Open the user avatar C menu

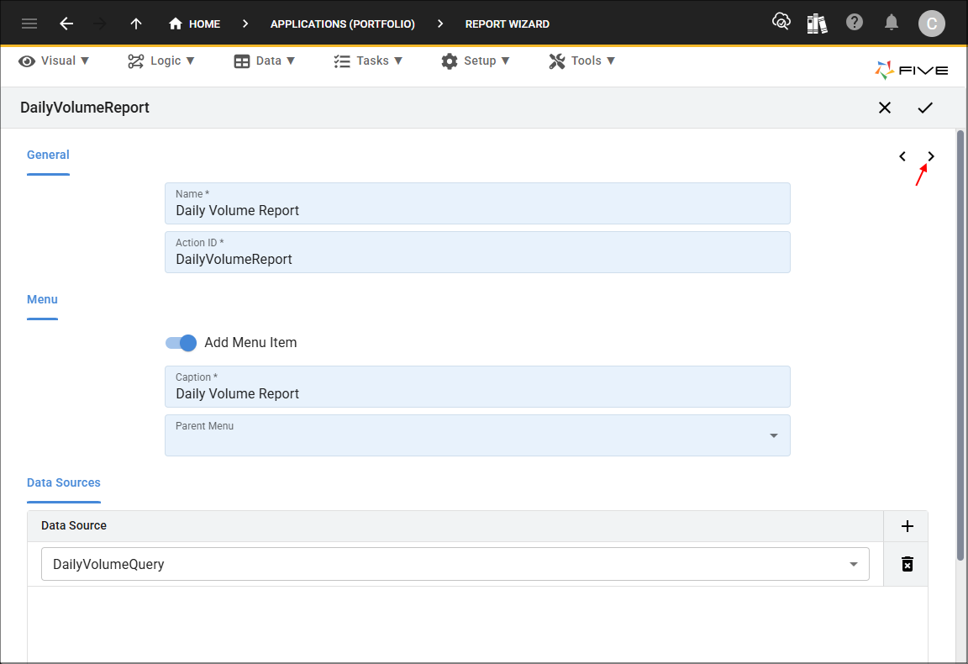[932, 24]
